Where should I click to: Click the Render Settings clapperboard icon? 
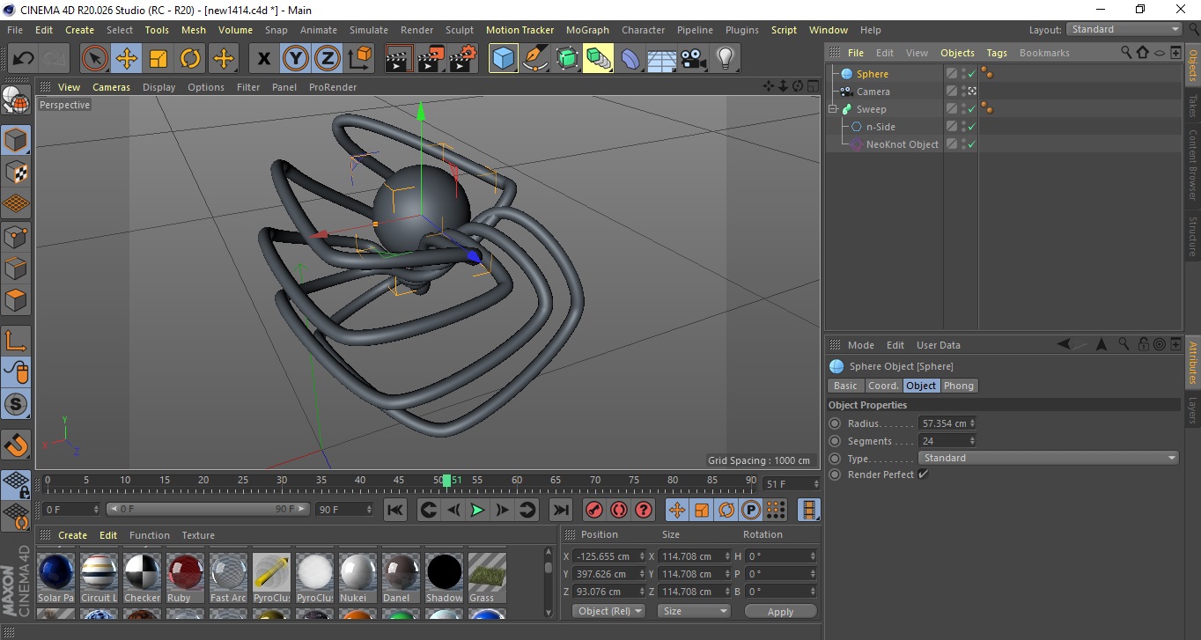463,59
